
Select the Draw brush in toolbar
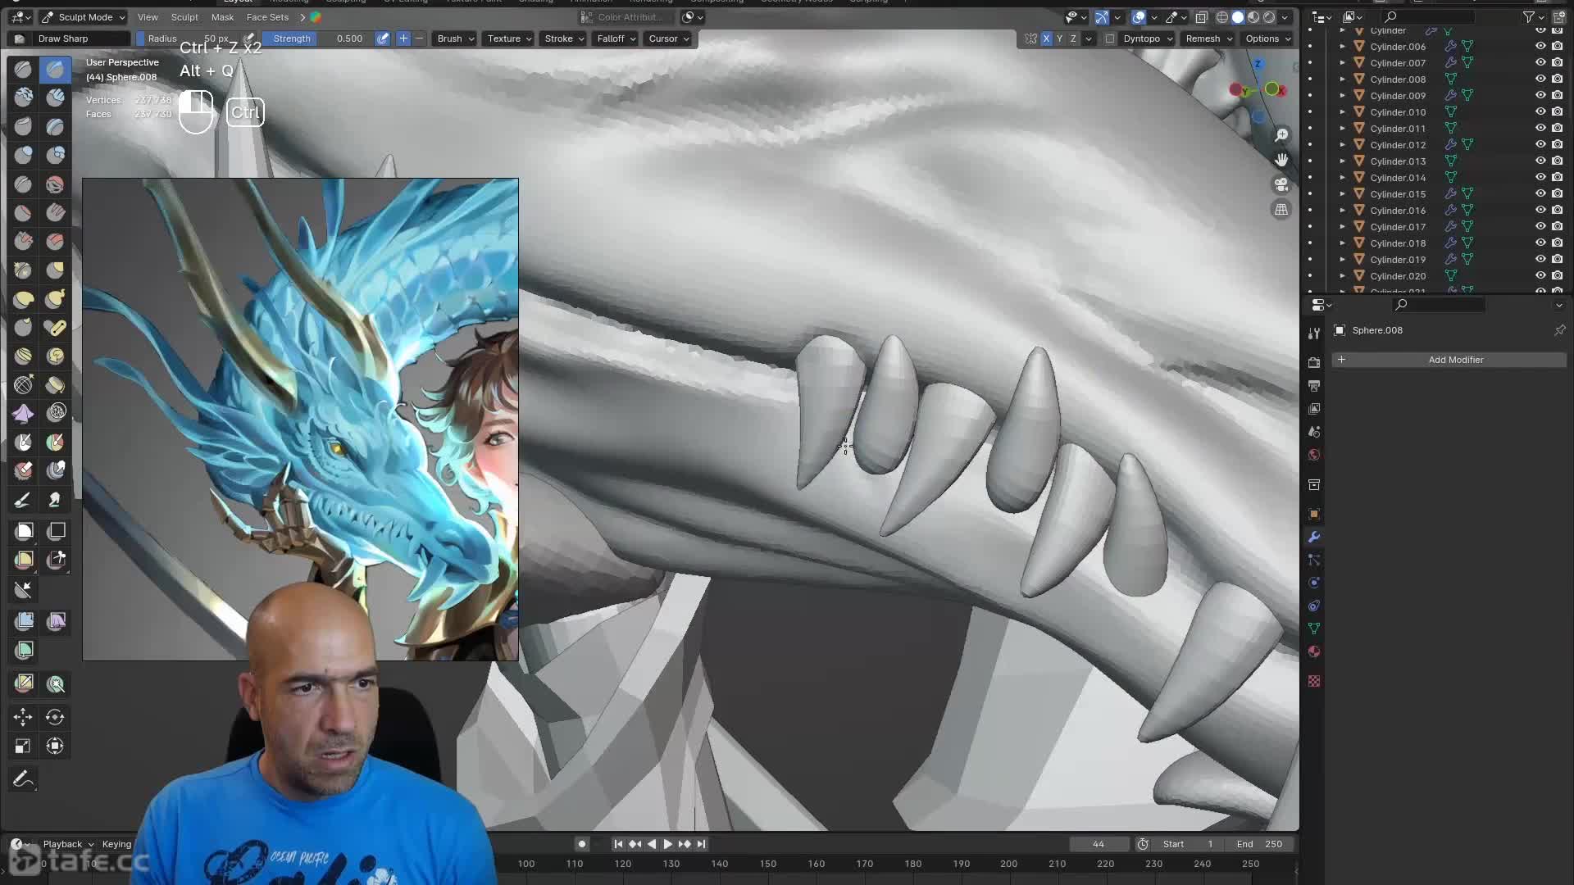23,70
